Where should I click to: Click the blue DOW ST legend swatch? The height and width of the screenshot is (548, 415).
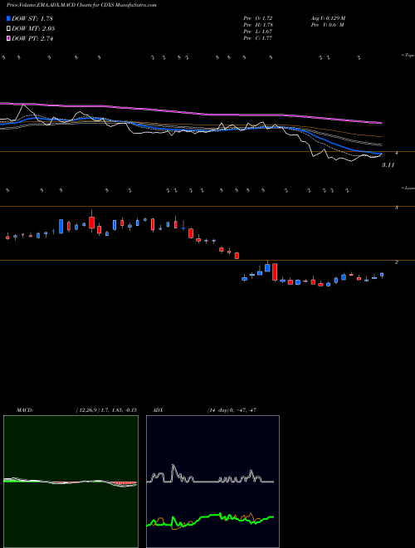coord(8,18)
